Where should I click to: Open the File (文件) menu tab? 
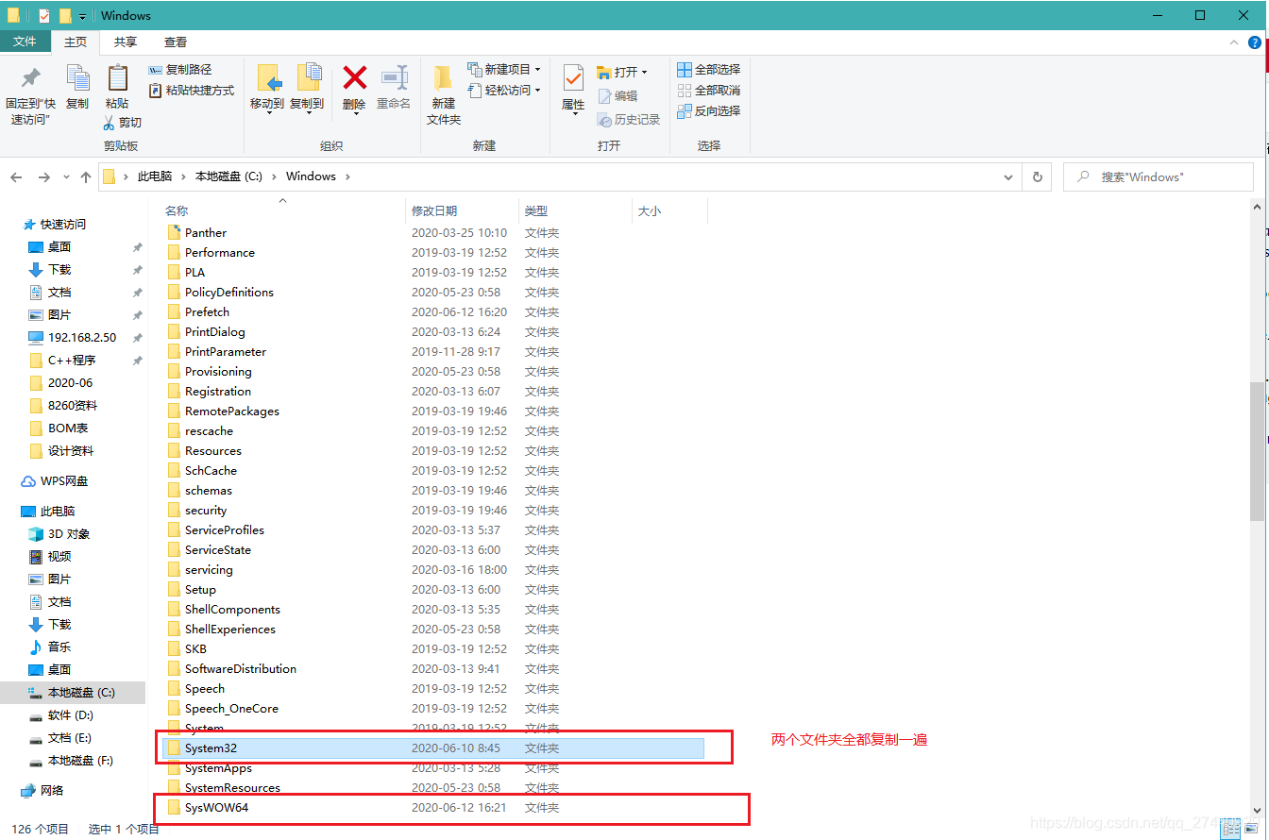(x=25, y=42)
